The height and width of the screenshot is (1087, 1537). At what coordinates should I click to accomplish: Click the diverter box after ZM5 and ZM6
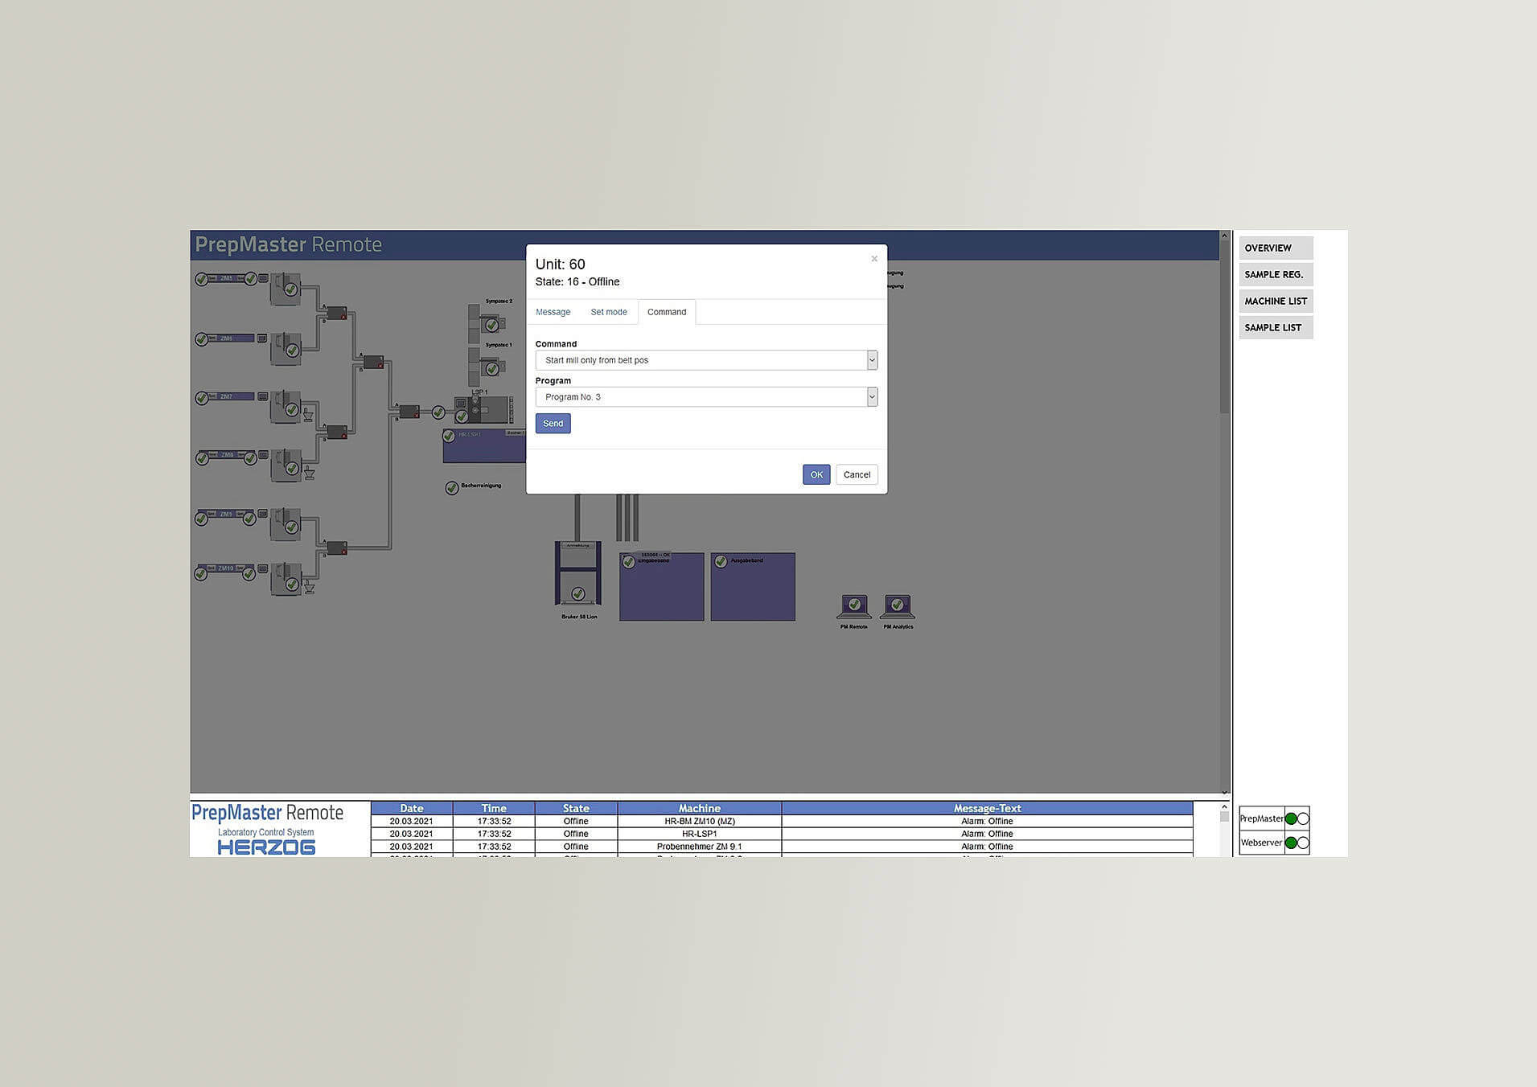337,313
